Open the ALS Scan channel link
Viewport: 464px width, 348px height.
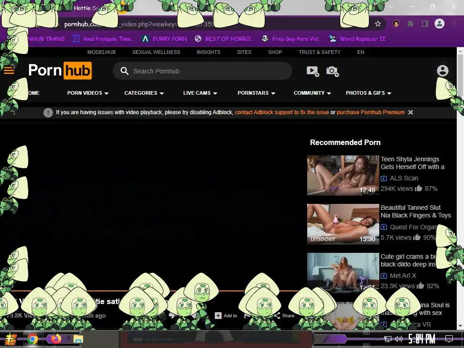pos(404,178)
